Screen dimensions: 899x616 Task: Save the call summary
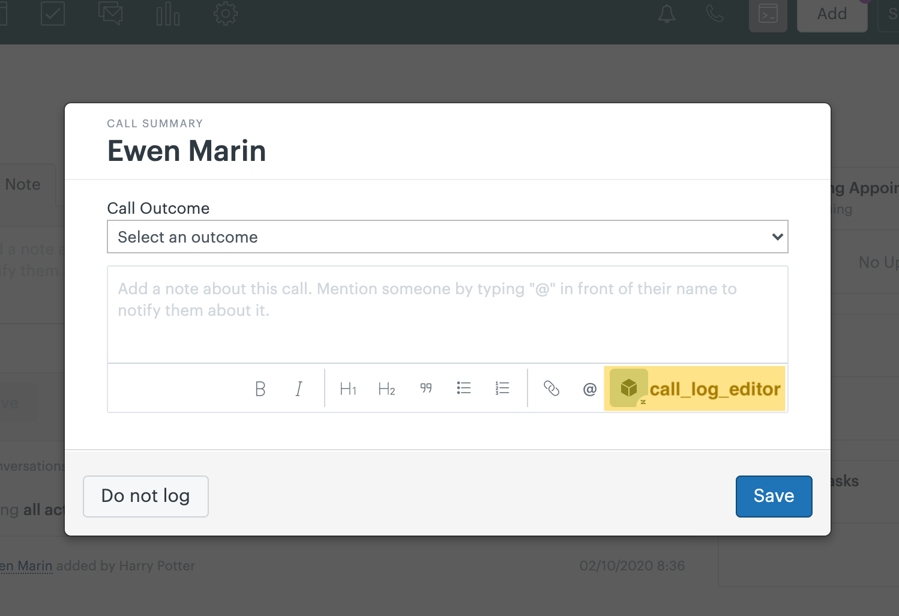774,496
